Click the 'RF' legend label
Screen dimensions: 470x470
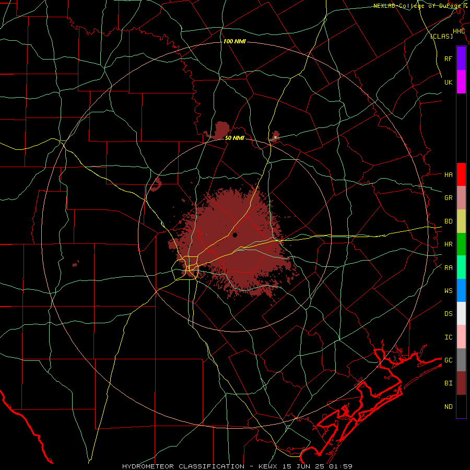point(448,58)
